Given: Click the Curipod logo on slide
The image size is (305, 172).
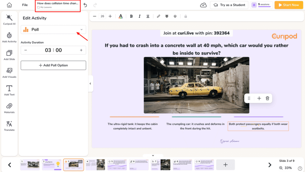Looking at the screenshot, I should pyautogui.click(x=284, y=36).
